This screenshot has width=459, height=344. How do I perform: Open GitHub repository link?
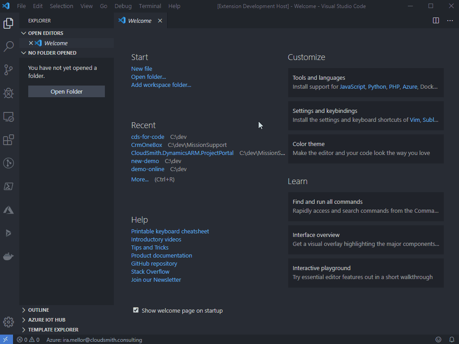point(154,263)
